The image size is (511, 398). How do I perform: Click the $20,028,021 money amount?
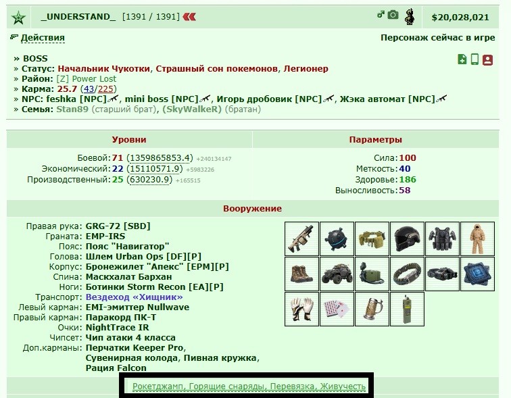460,18
